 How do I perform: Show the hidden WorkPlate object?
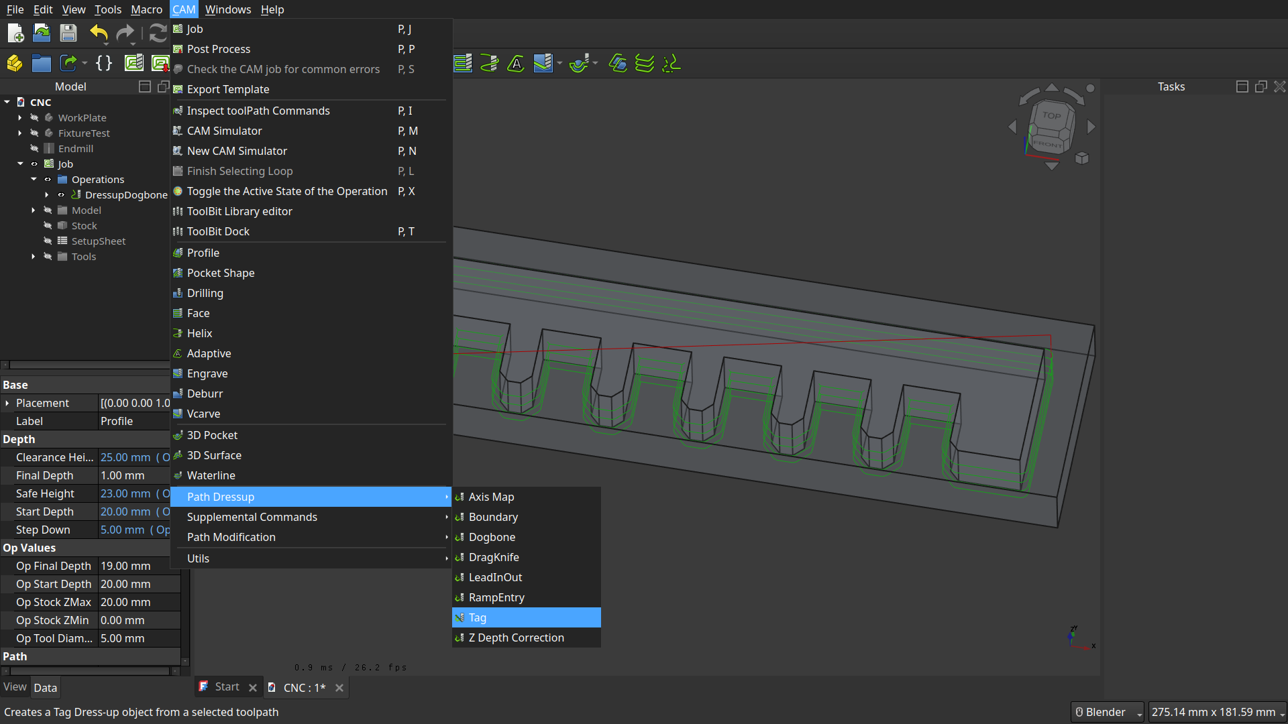[x=34, y=117]
